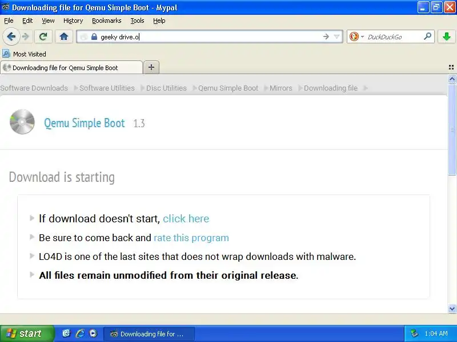Click the magnifier search icon
The image size is (457, 342).
(x=427, y=36)
